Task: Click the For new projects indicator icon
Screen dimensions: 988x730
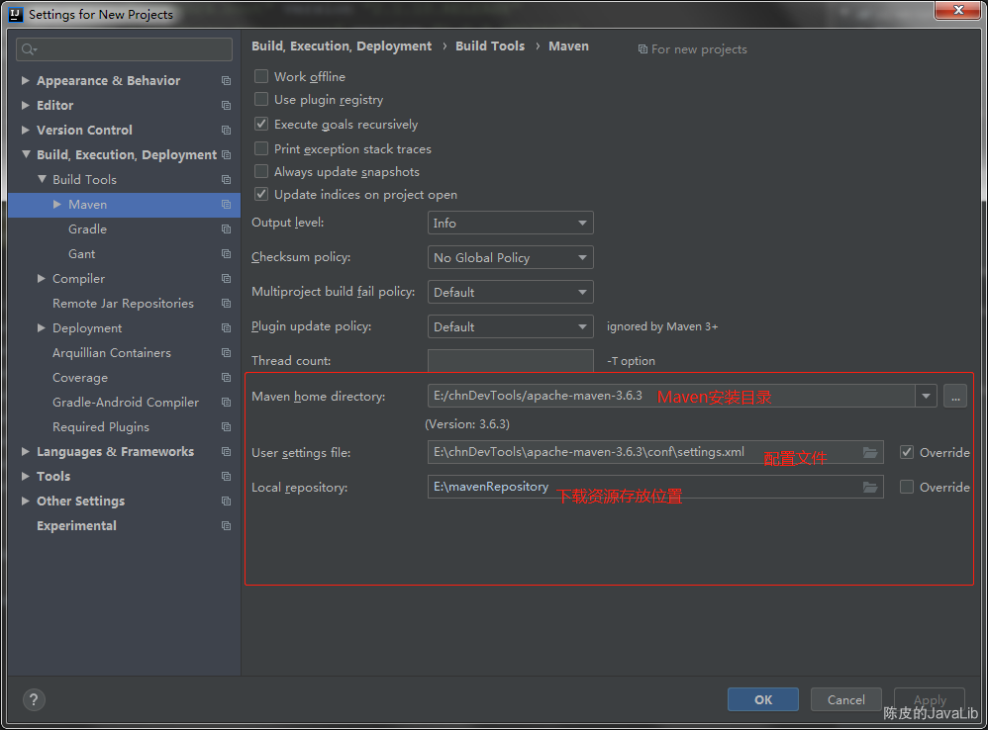Action: 642,49
